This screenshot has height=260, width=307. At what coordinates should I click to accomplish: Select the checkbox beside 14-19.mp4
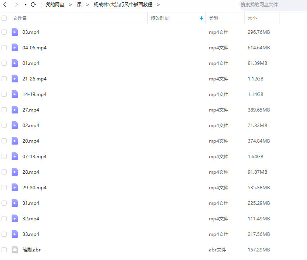point(4,94)
